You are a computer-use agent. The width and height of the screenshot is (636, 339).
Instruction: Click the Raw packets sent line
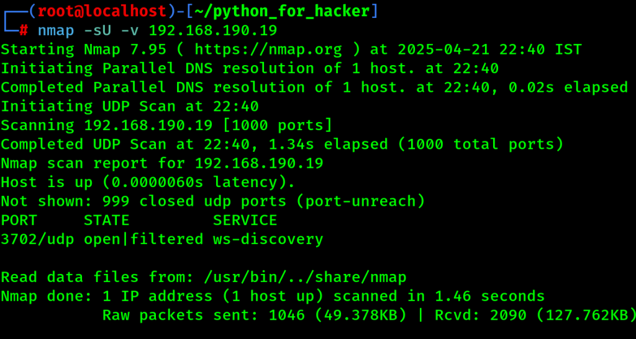(369, 315)
